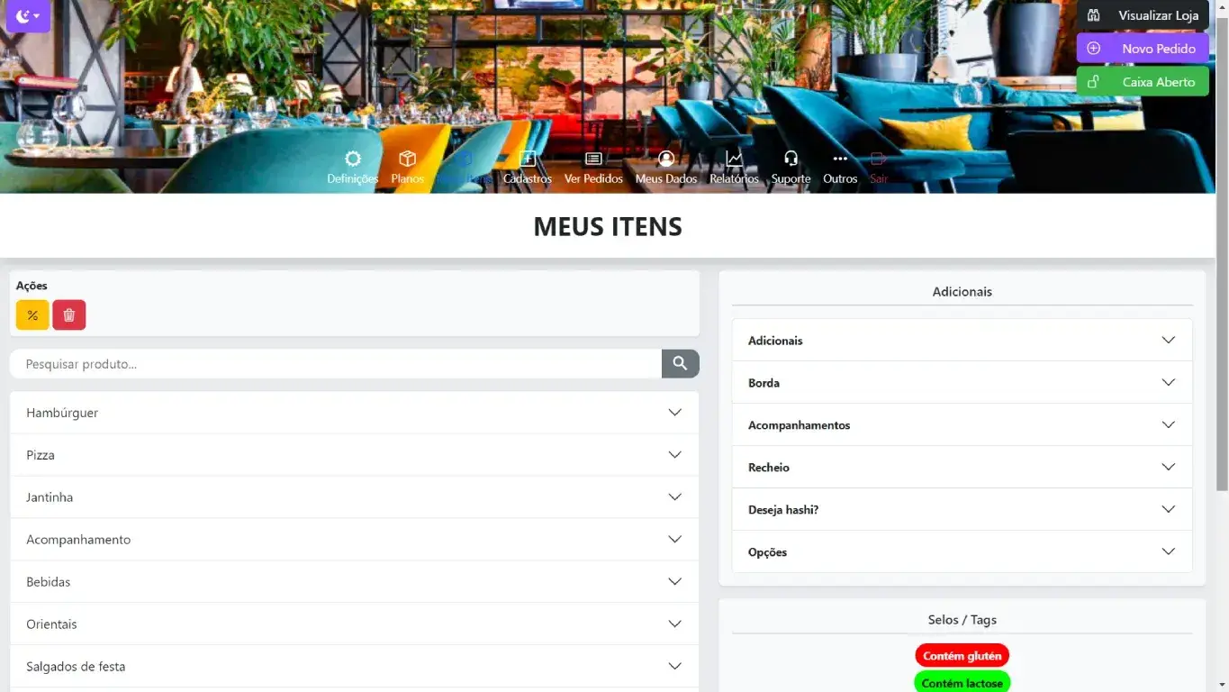Open the Relatórios chart icon

(x=735, y=159)
